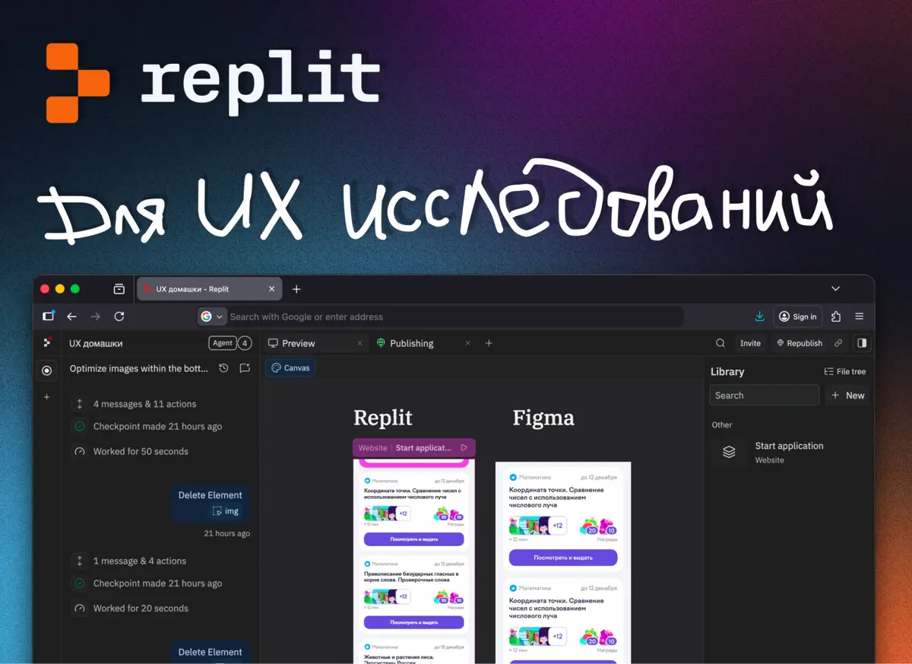The height and width of the screenshot is (664, 912).
Task: Open the chat history clock icon
Action: pos(223,368)
